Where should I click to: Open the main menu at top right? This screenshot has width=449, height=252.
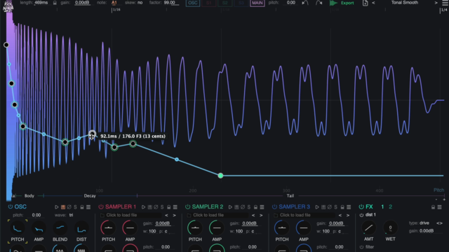click(x=445, y=3)
